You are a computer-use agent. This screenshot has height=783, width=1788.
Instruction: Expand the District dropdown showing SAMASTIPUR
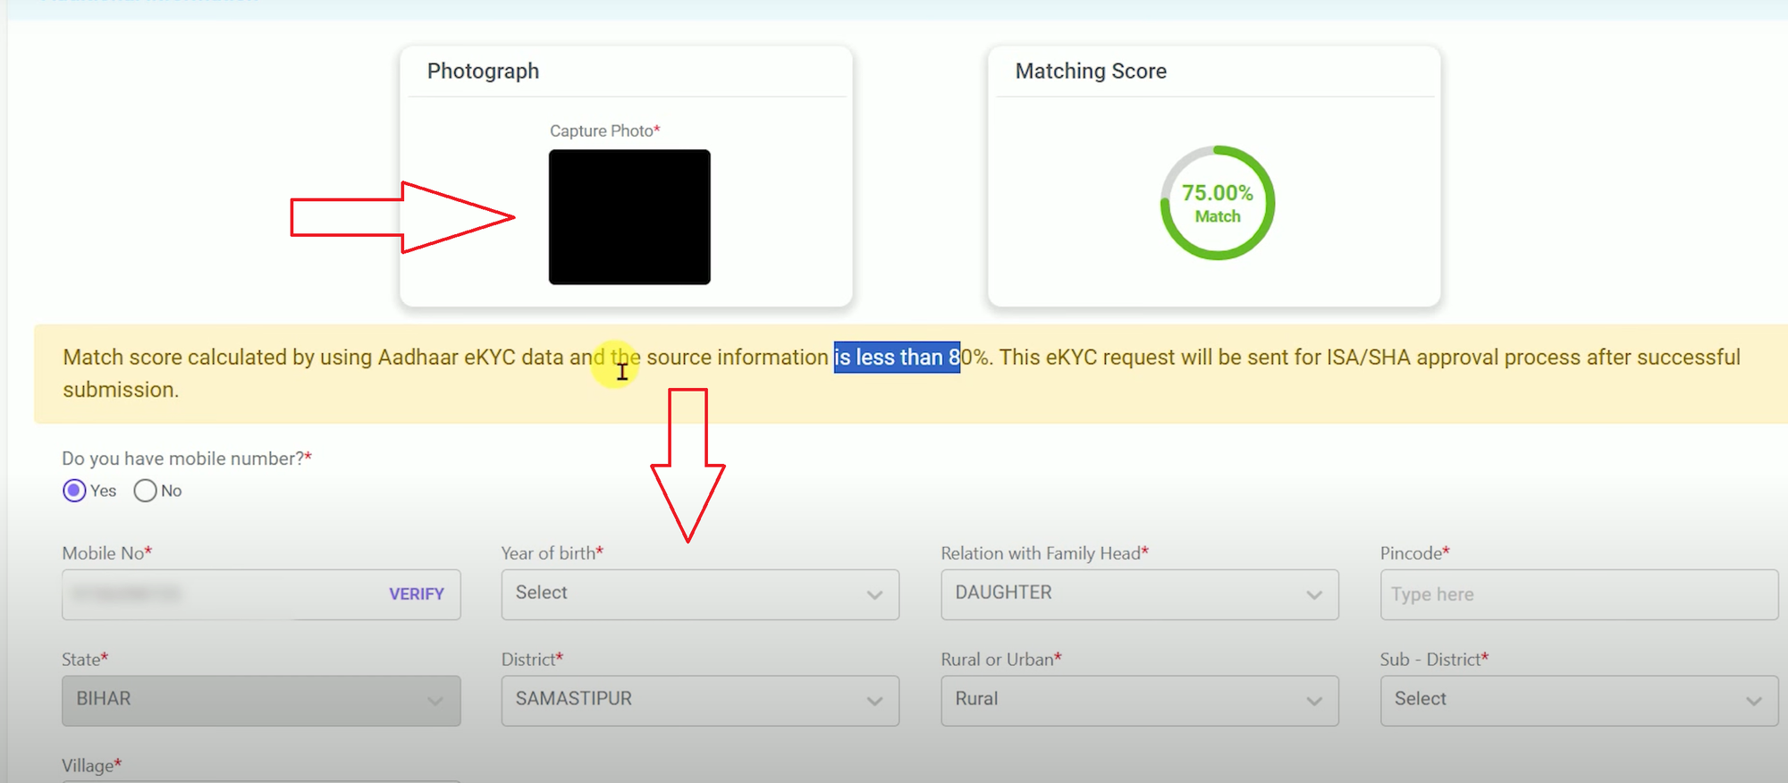point(699,701)
